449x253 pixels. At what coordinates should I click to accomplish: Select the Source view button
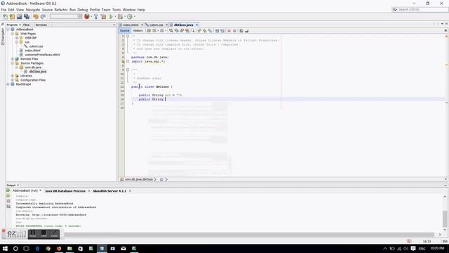125,31
